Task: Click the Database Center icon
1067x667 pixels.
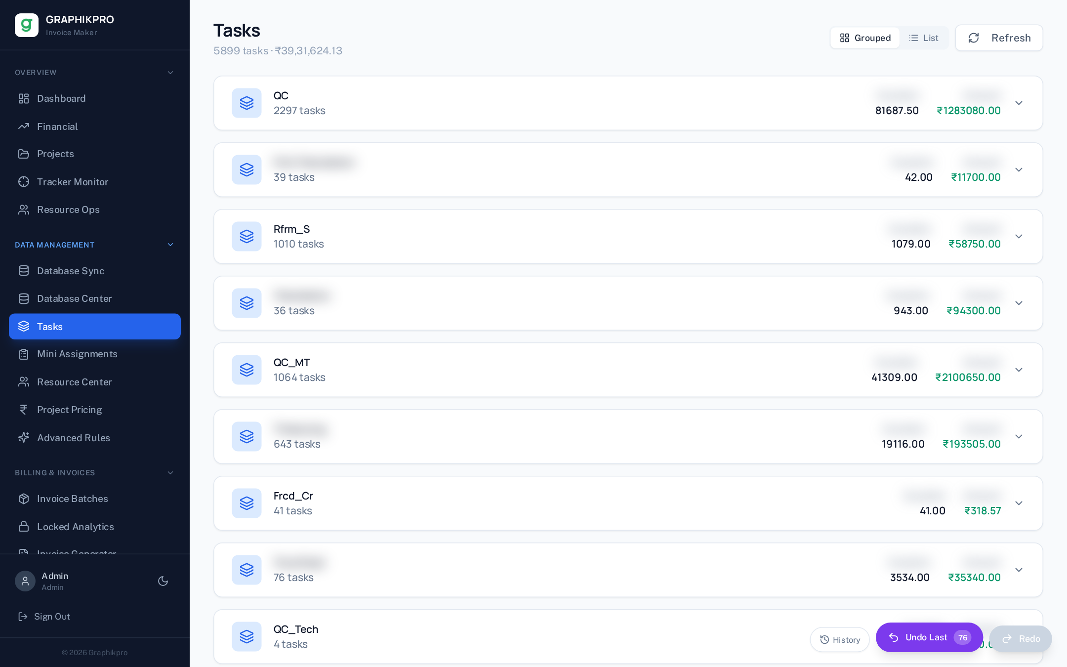Action: [24, 298]
